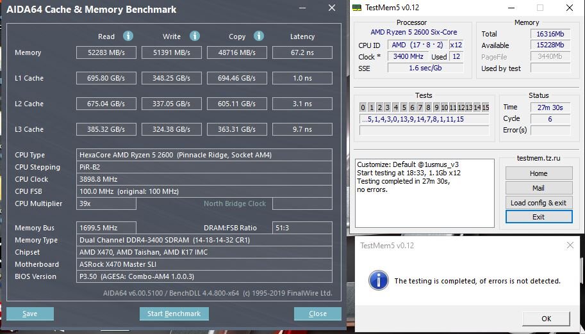Click the test sequence list ...5,1,4,3,0,13
The height and width of the screenshot is (334, 585).
tap(424, 119)
